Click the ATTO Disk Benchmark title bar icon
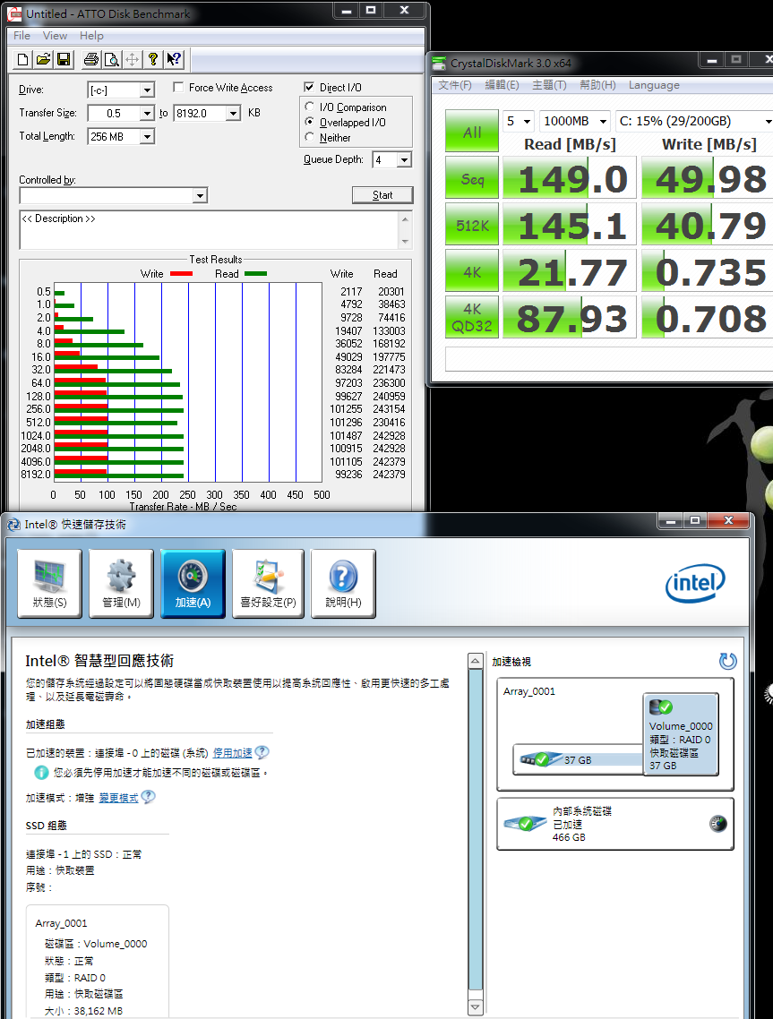 (15, 13)
